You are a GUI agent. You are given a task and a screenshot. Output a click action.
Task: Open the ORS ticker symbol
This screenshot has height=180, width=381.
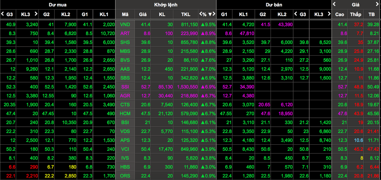[125, 176]
